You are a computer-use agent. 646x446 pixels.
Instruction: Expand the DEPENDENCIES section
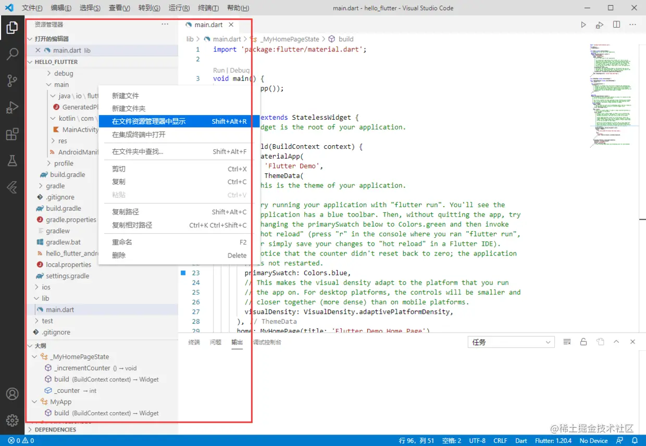pyautogui.click(x=30, y=430)
